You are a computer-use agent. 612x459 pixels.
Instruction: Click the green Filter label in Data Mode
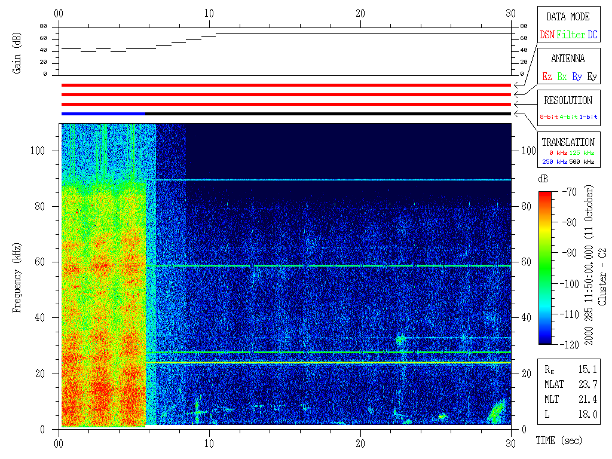[570, 35]
